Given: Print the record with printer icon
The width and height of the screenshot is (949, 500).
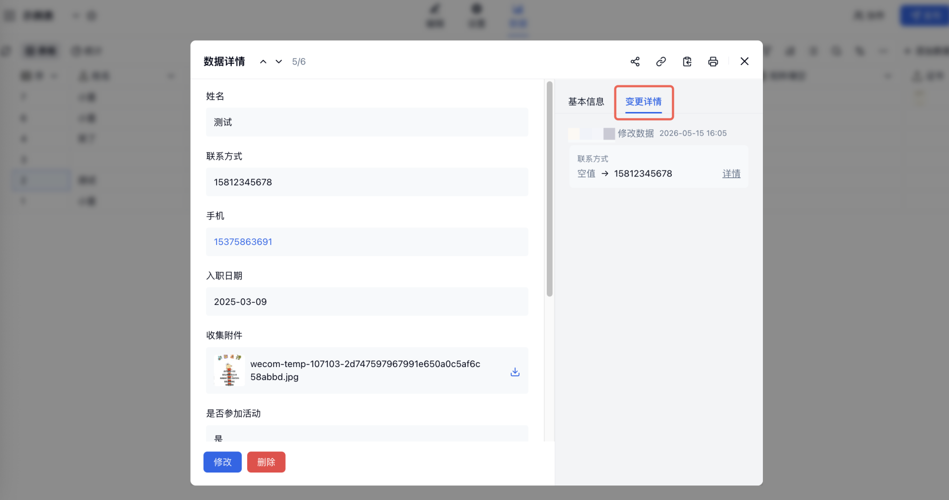Looking at the screenshot, I should [x=713, y=61].
